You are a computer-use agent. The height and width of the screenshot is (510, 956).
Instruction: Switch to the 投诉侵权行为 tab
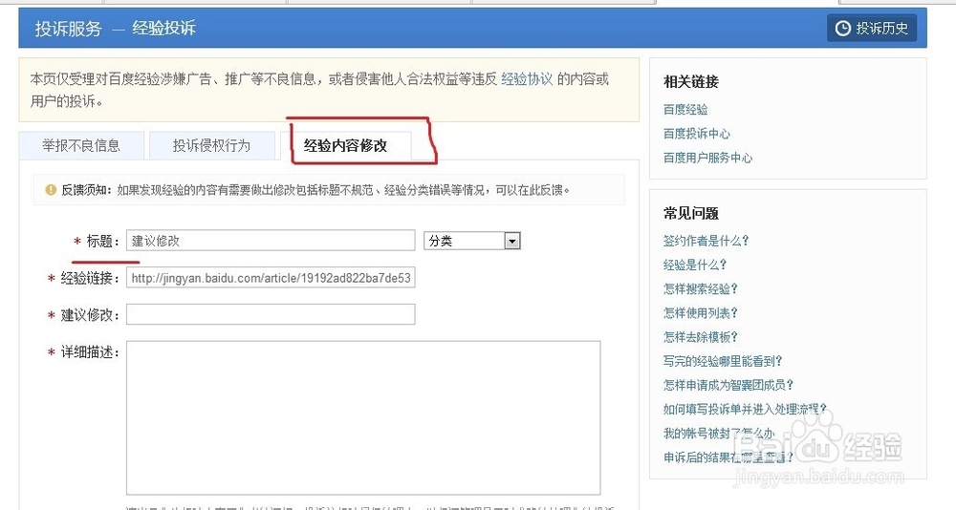(x=212, y=145)
